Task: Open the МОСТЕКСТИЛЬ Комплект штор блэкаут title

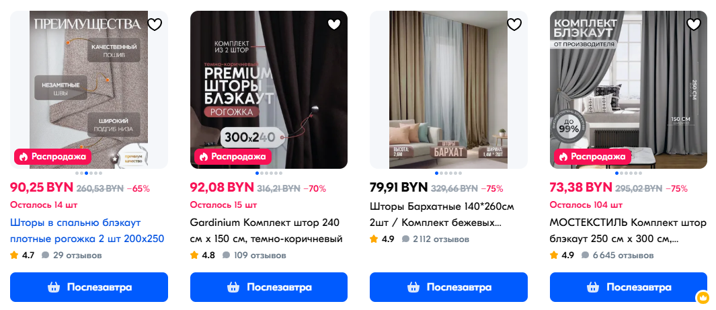Action: pos(629,231)
